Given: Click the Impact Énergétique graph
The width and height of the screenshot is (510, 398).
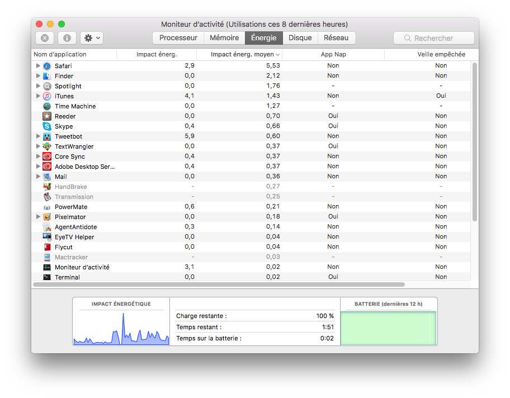Looking at the screenshot, I should point(121,328).
